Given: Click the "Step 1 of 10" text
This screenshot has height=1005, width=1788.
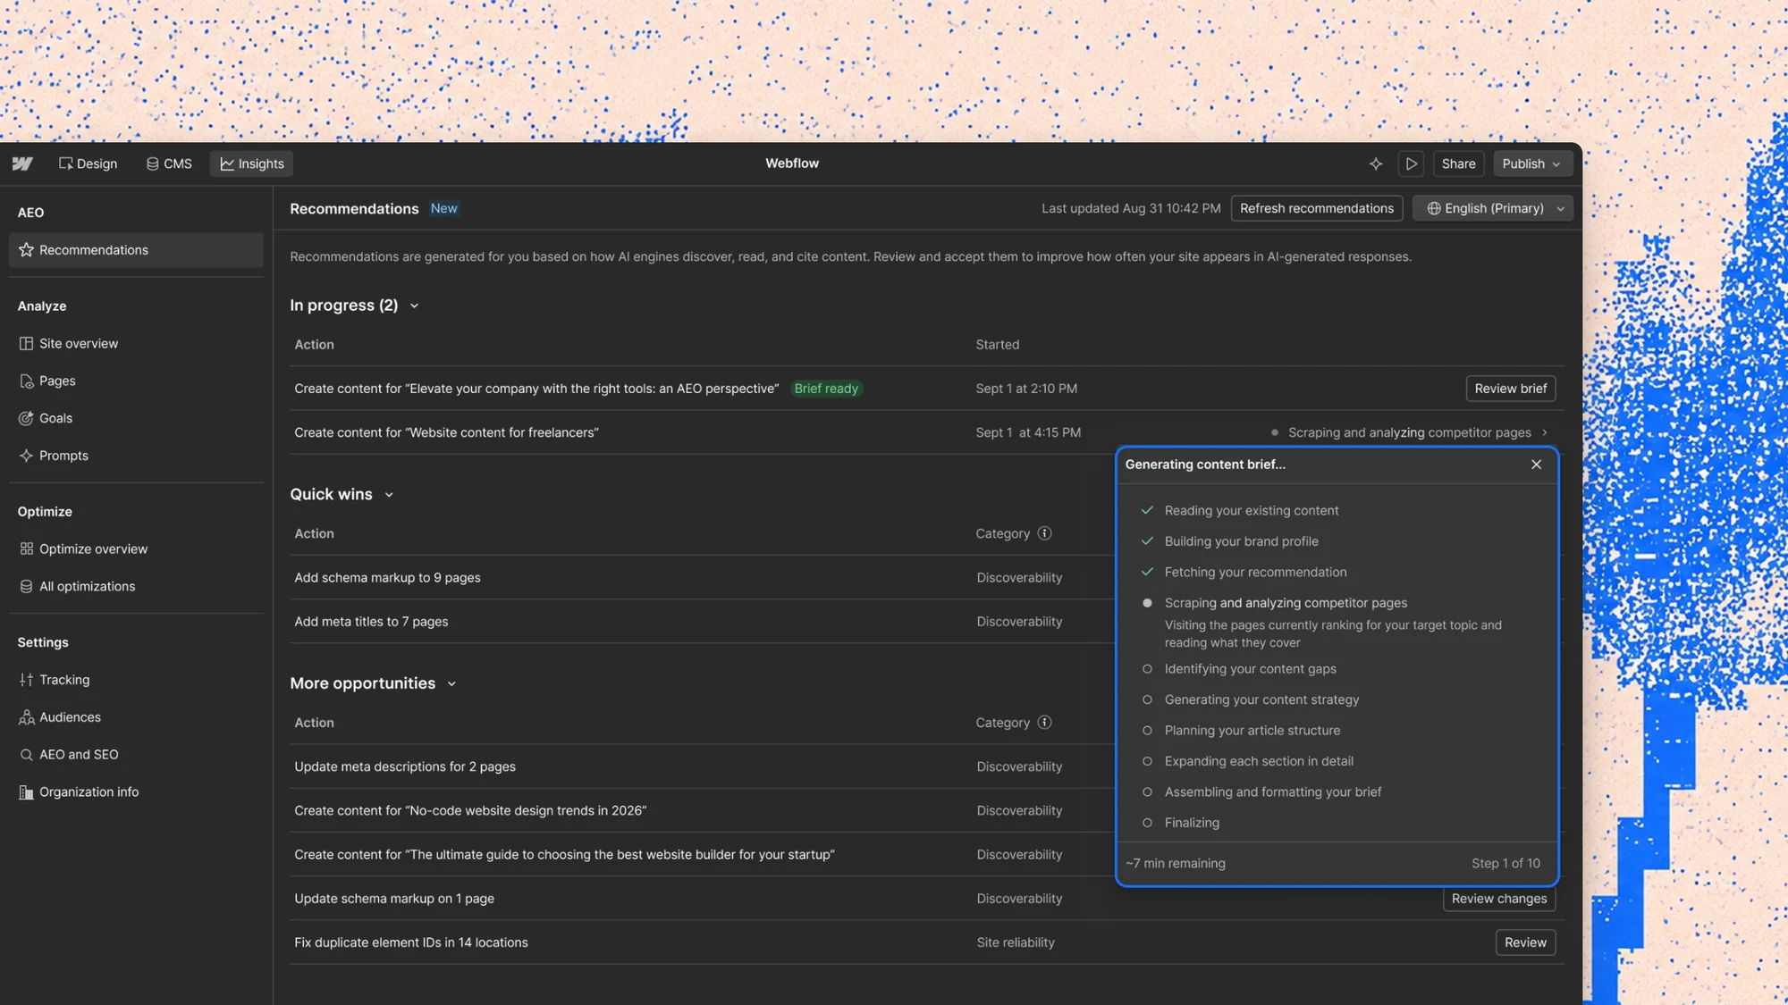Looking at the screenshot, I should (1505, 863).
